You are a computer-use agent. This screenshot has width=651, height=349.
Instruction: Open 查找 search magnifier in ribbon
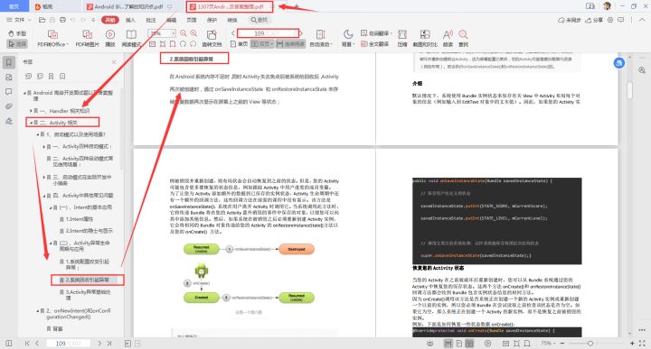[x=463, y=38]
